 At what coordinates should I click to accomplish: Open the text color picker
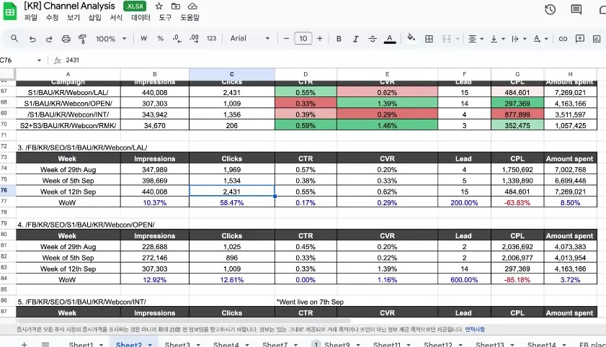point(390,39)
